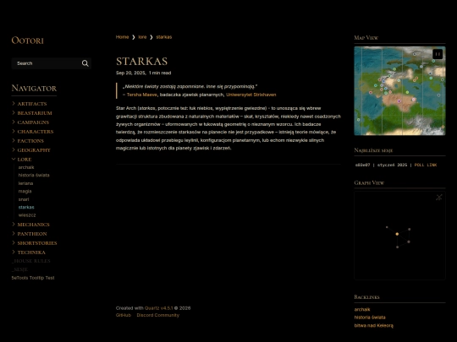457x342 pixels.
Task: Expand the Shortstories folder chevron
Action: [14, 243]
